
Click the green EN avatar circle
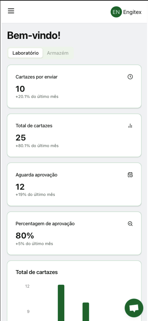(x=116, y=12)
